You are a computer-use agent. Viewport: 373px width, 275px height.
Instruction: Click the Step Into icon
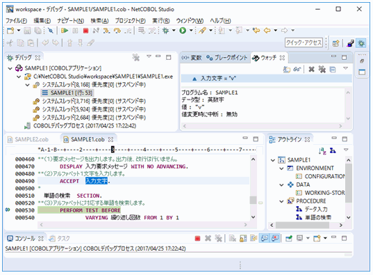click(106, 31)
